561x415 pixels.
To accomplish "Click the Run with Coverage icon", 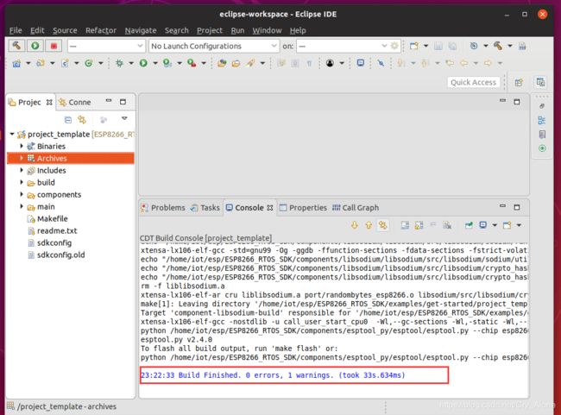I will click(x=167, y=63).
